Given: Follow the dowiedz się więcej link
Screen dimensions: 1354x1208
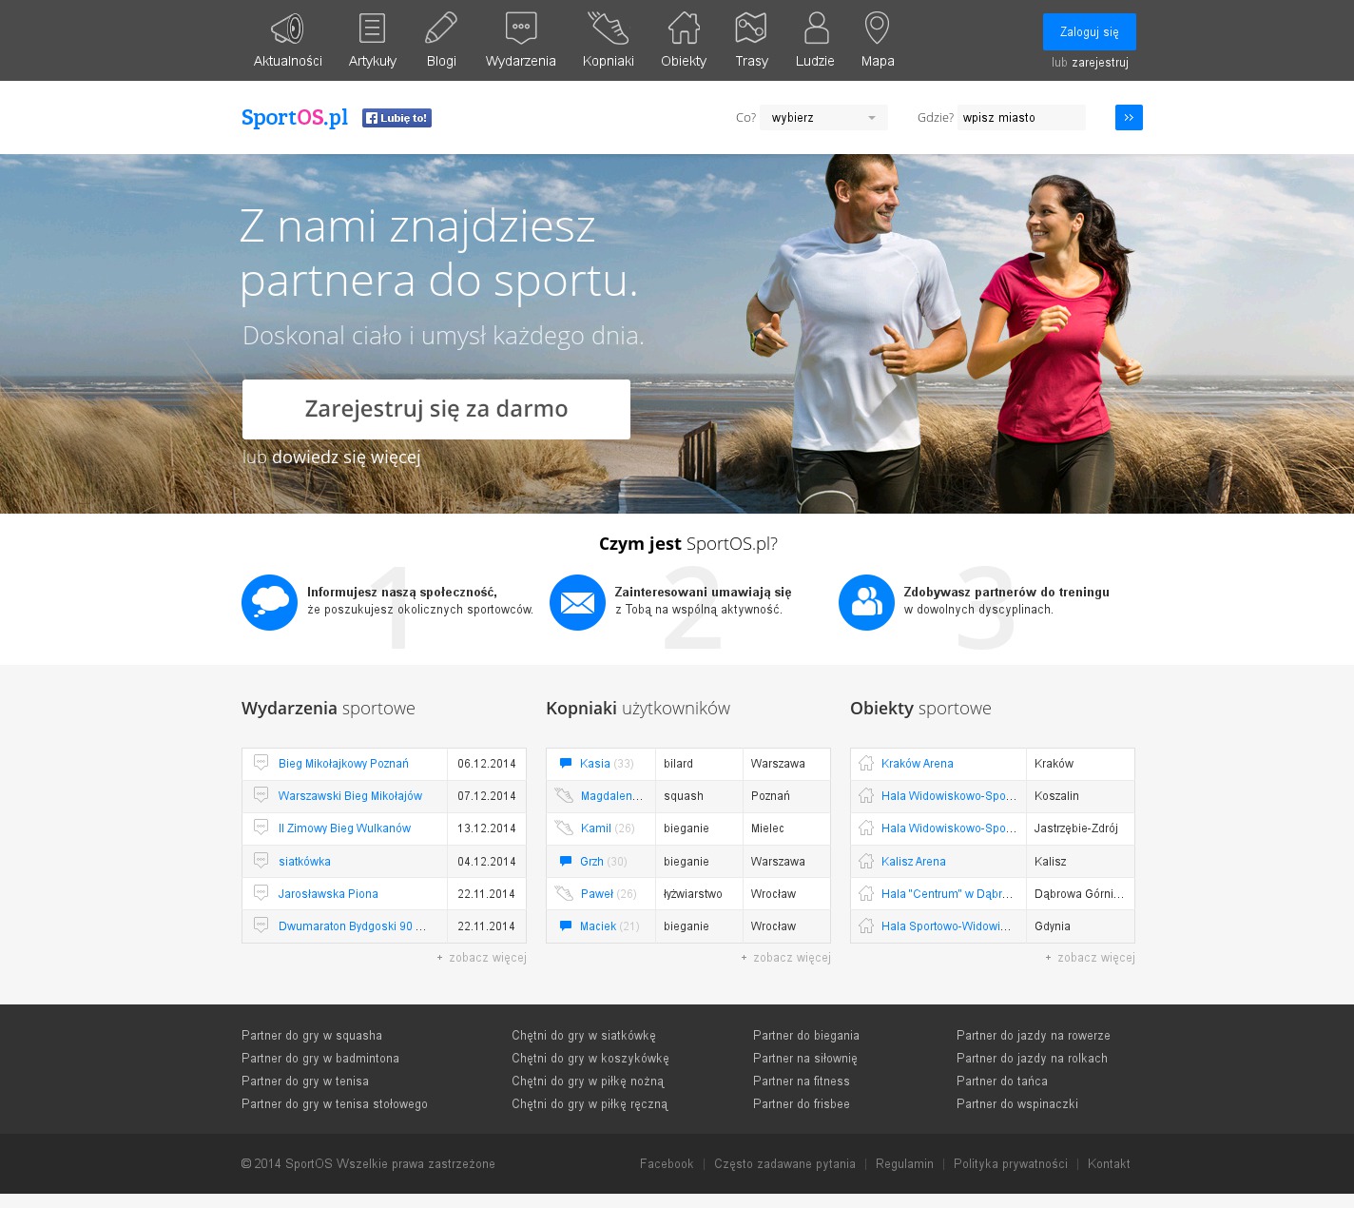Looking at the screenshot, I should [346, 458].
